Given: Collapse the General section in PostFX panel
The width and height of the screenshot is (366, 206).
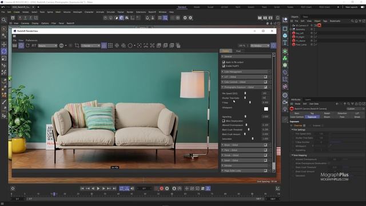Looking at the screenshot, I should click(x=222, y=56).
